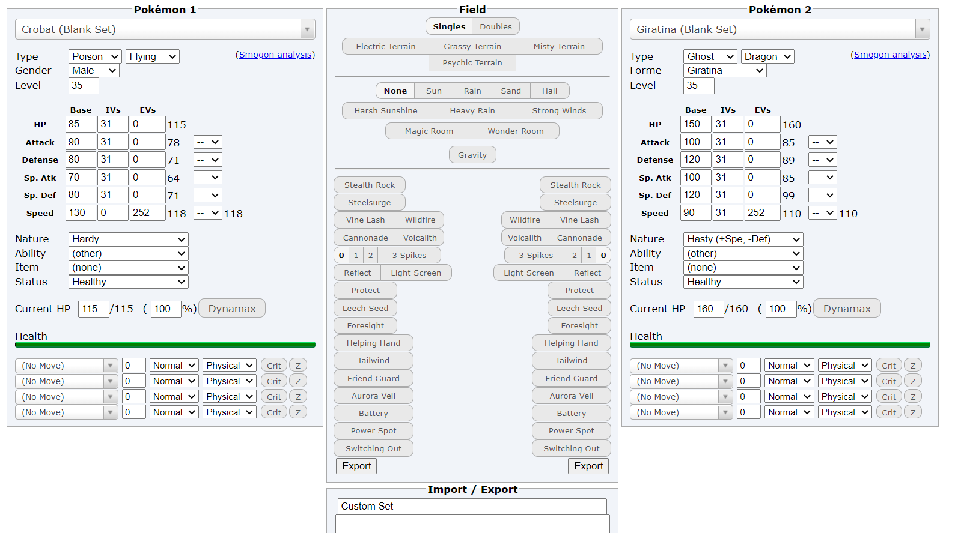
Task: Open the Crobat set selector dropdown arrow
Action: click(x=307, y=29)
